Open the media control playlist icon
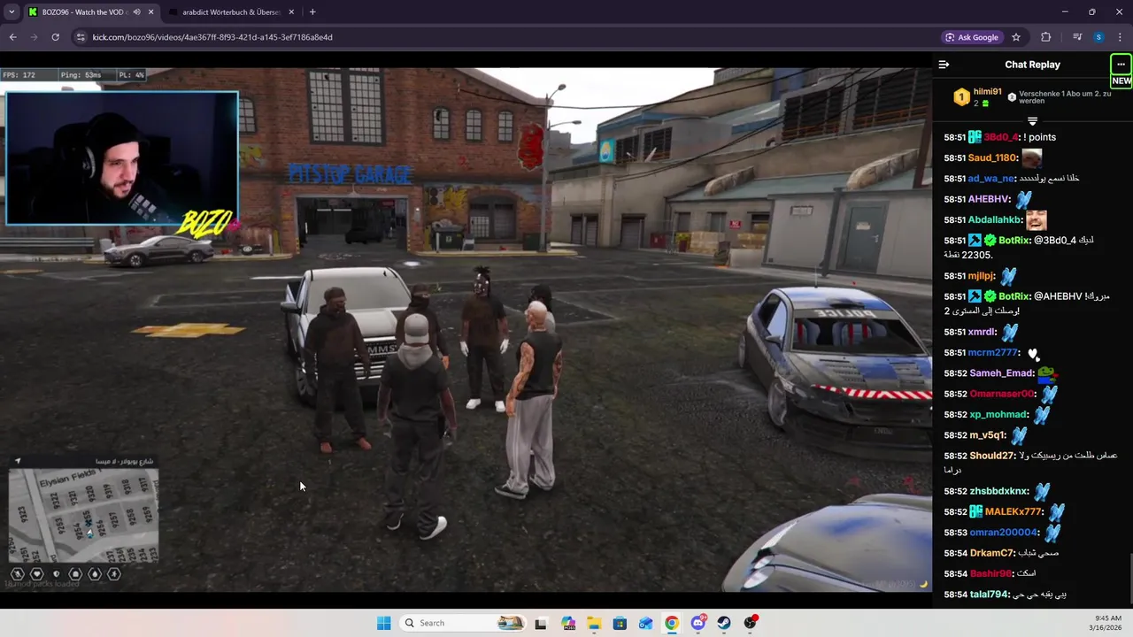The width and height of the screenshot is (1133, 637). pyautogui.click(x=1077, y=37)
